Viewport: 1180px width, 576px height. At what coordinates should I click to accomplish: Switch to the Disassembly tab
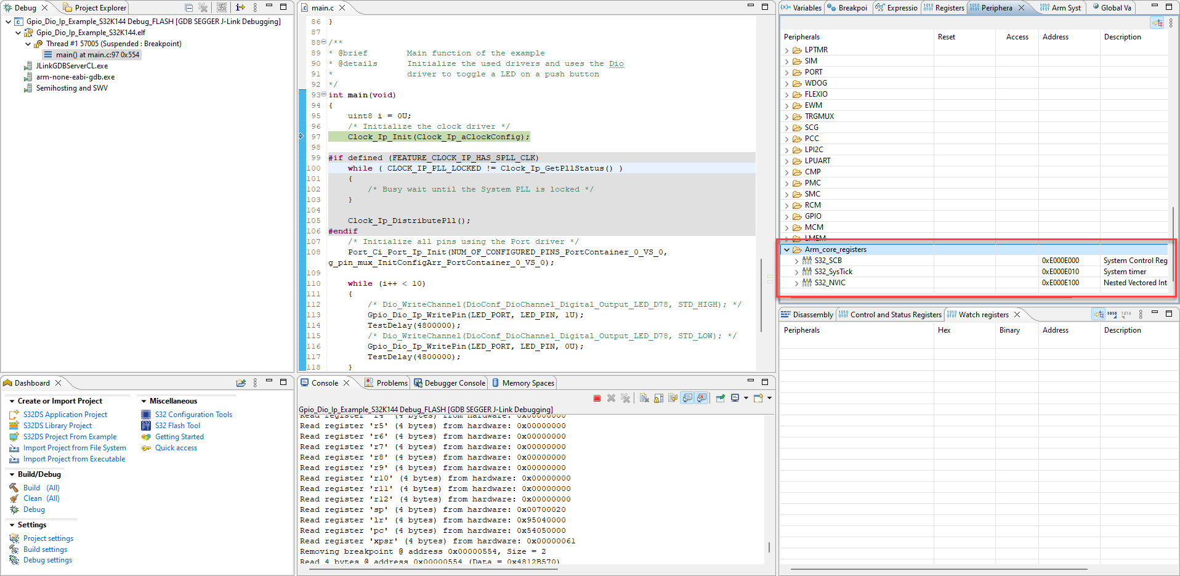(x=807, y=314)
